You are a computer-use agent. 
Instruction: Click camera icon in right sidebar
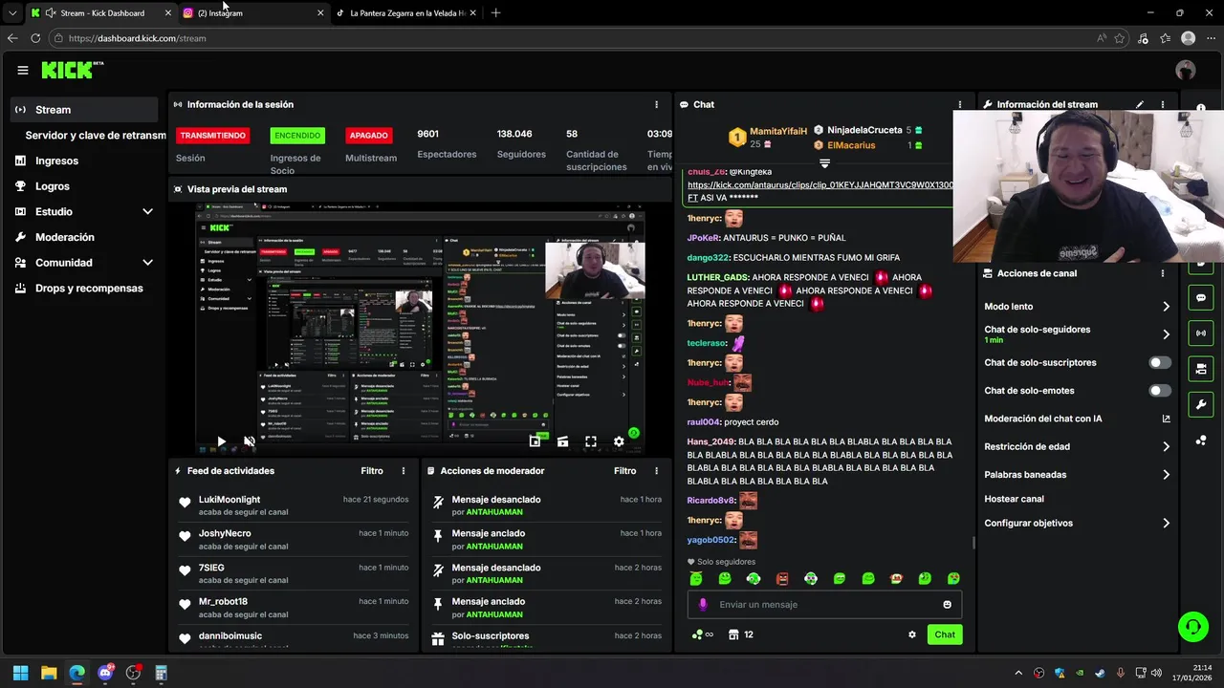point(1201,369)
